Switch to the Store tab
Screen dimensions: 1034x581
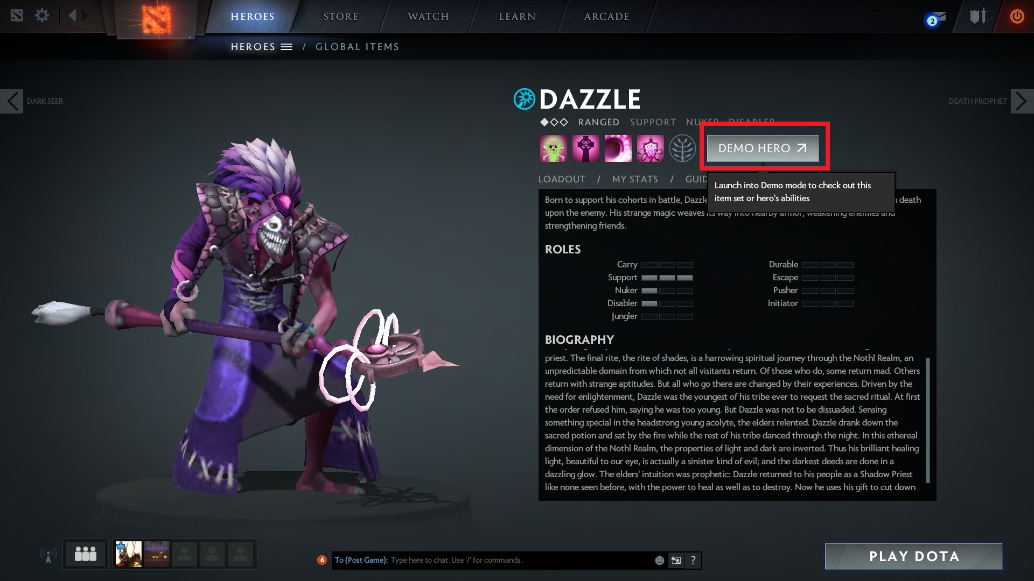[x=341, y=17]
